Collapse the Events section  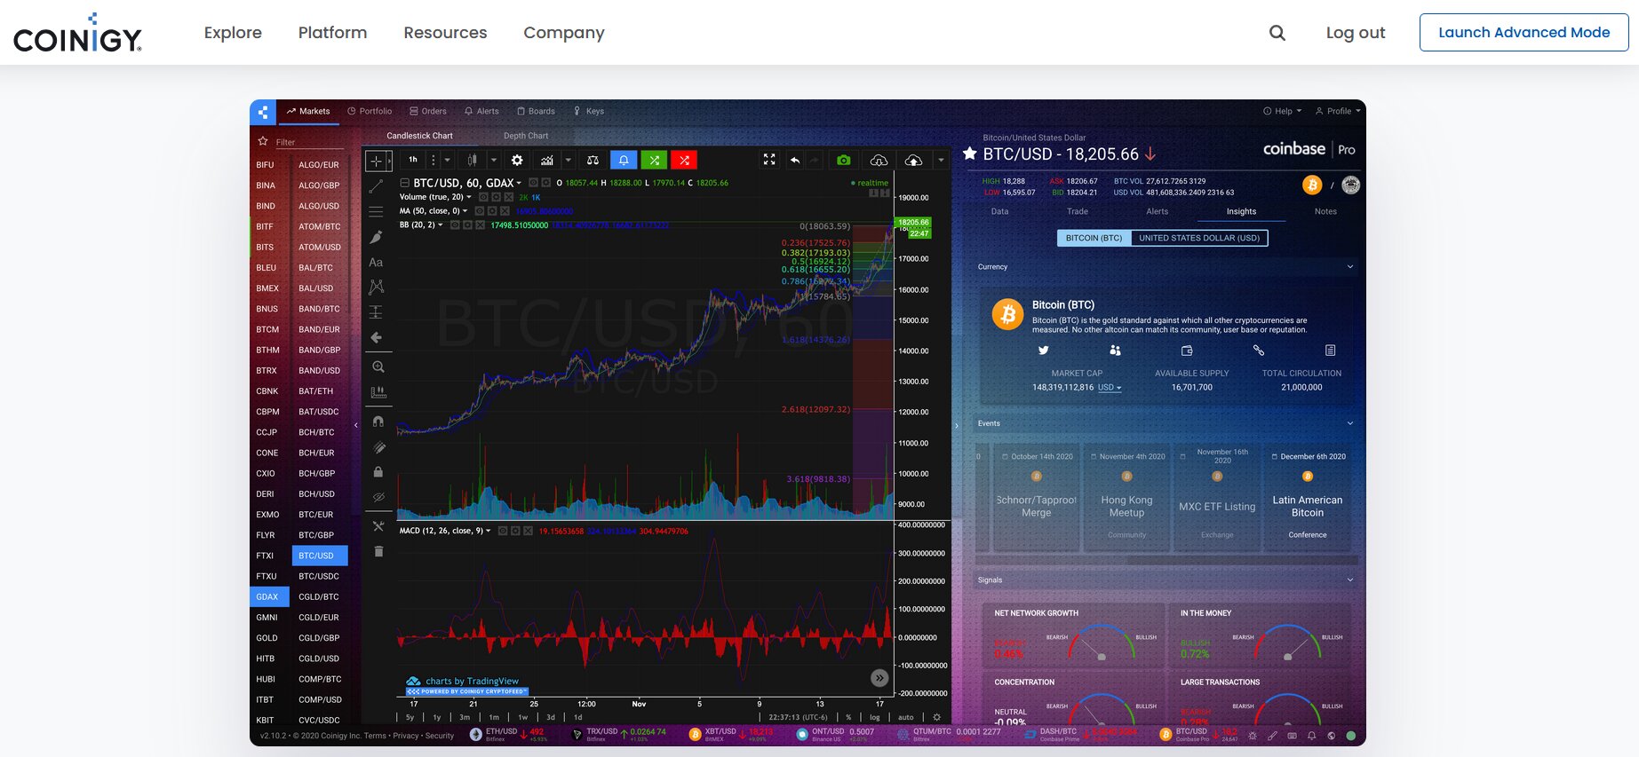(x=1350, y=423)
